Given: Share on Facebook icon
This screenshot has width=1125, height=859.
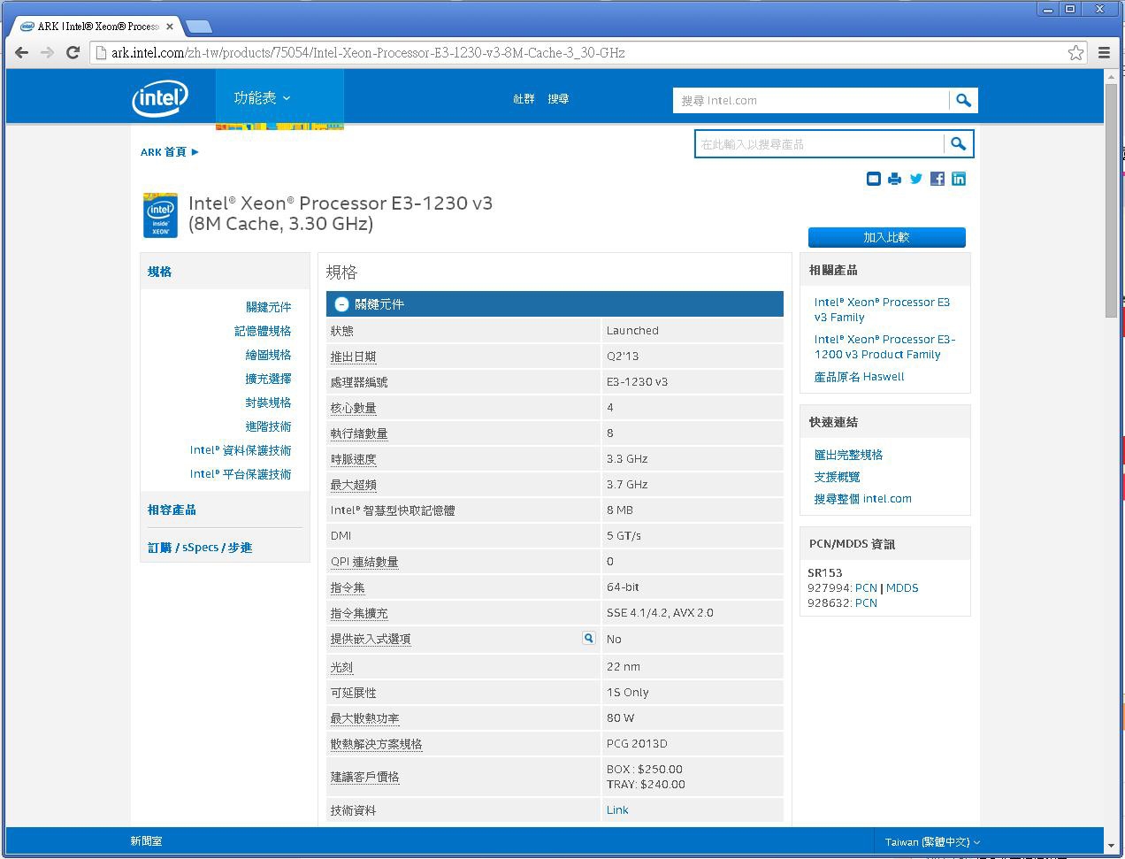Looking at the screenshot, I should pos(937,179).
